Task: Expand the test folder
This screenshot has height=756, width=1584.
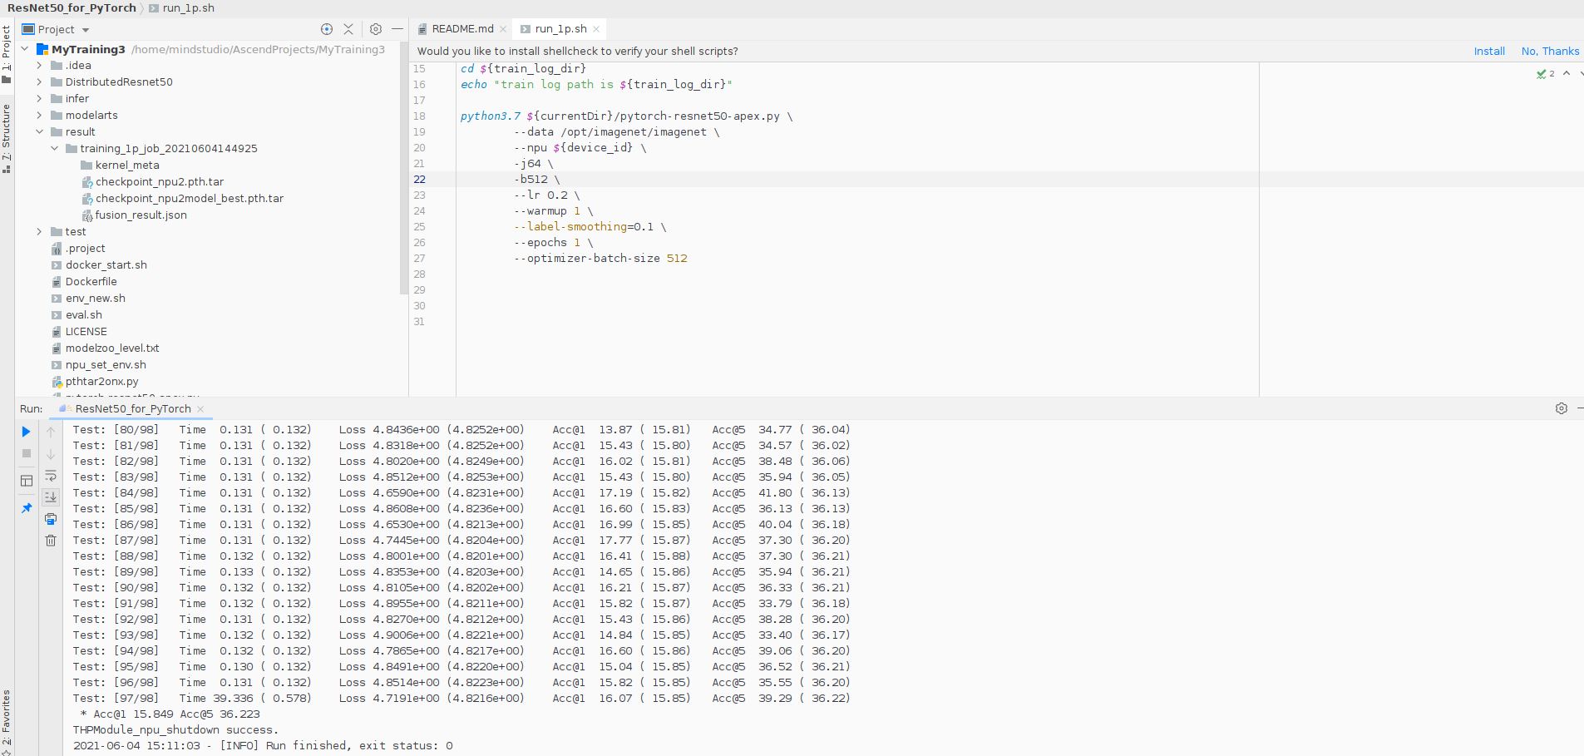Action: 39,232
